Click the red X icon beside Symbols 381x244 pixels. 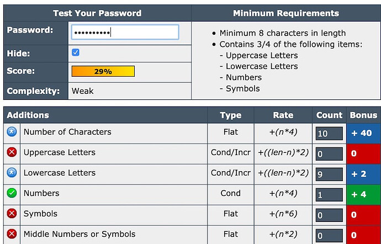(12, 214)
